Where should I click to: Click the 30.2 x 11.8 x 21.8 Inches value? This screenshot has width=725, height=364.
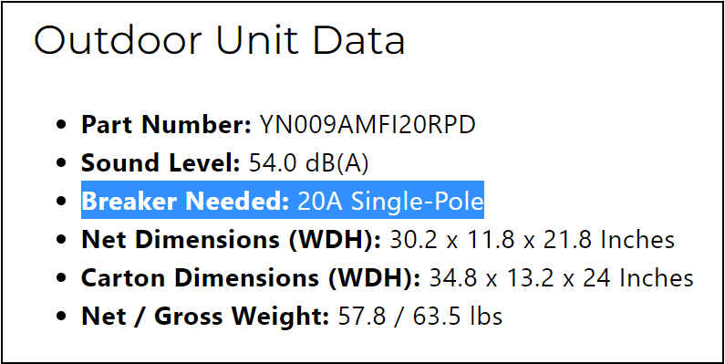click(x=533, y=239)
